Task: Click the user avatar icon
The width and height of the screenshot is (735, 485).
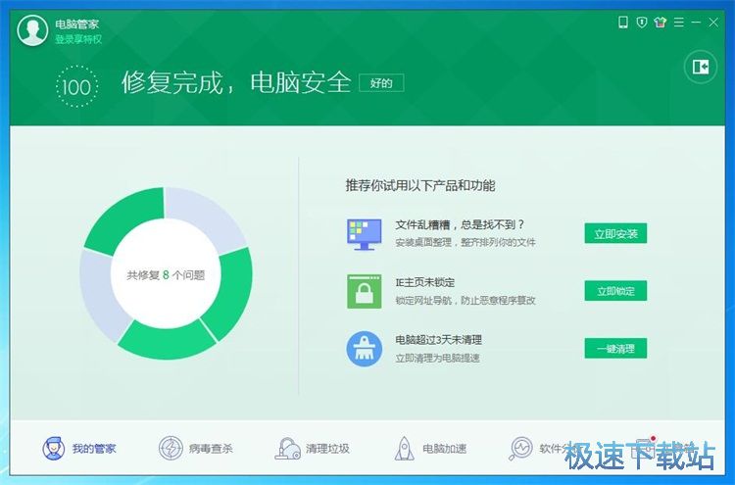Action: click(32, 30)
